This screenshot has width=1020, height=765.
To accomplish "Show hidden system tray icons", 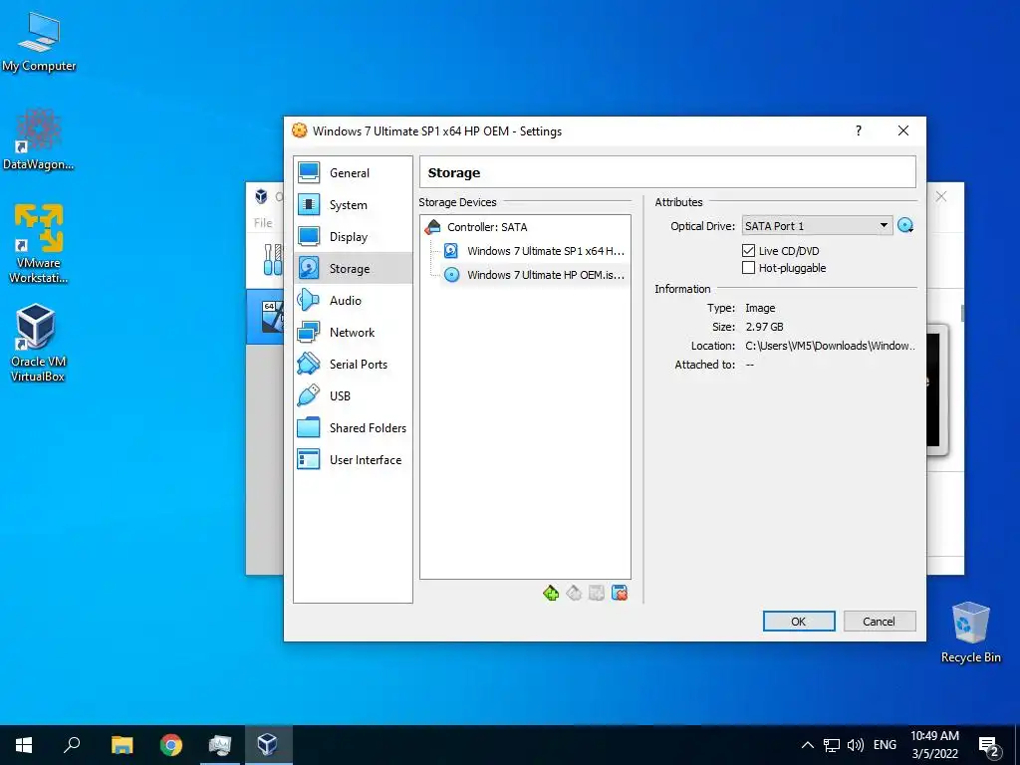I will coord(807,745).
